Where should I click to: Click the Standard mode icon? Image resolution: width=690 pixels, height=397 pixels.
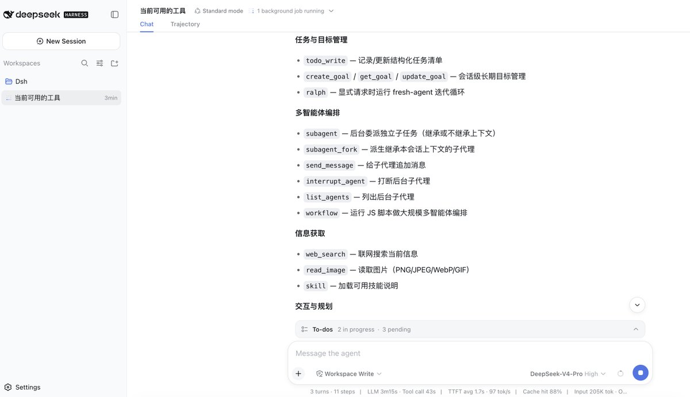point(198,11)
